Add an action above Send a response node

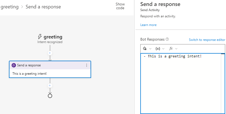50,53
